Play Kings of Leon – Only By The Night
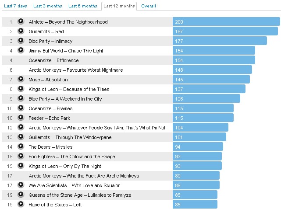Image resolution: width=281 pixels, height=209 pixels. click(x=21, y=166)
